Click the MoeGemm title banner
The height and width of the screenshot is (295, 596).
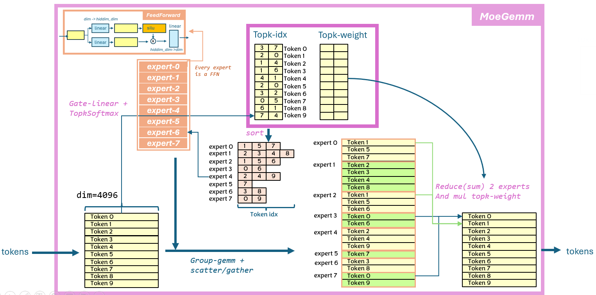(x=507, y=16)
